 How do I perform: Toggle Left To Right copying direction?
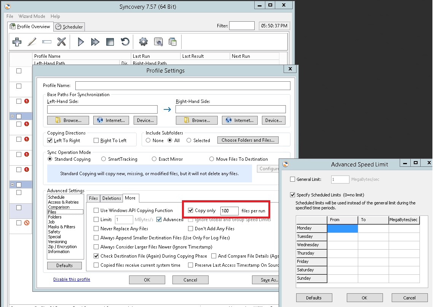point(50,141)
